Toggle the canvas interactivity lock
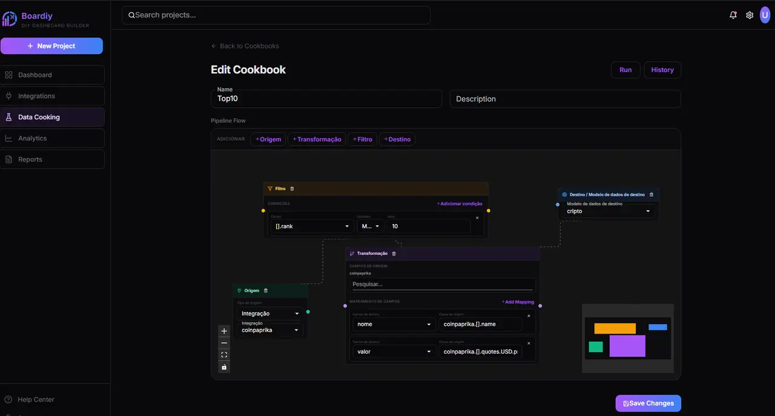 224,367
